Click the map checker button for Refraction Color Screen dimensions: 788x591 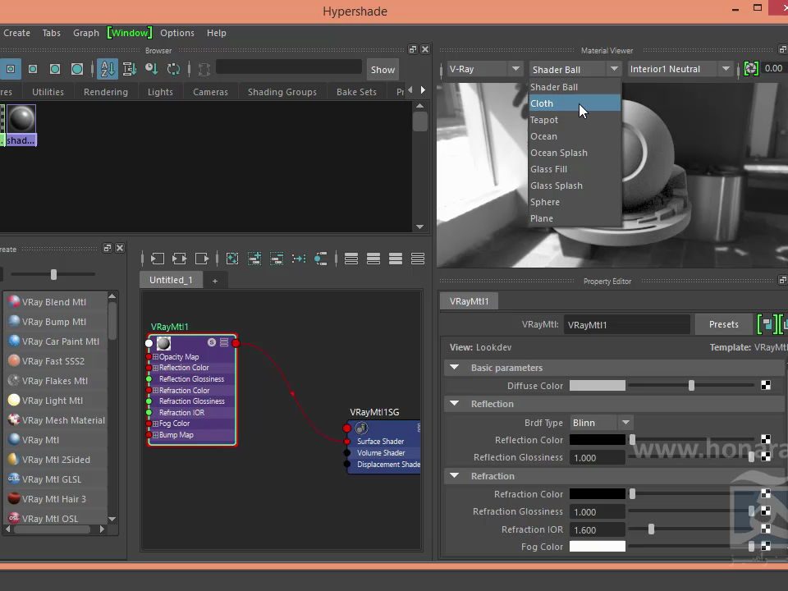point(765,494)
